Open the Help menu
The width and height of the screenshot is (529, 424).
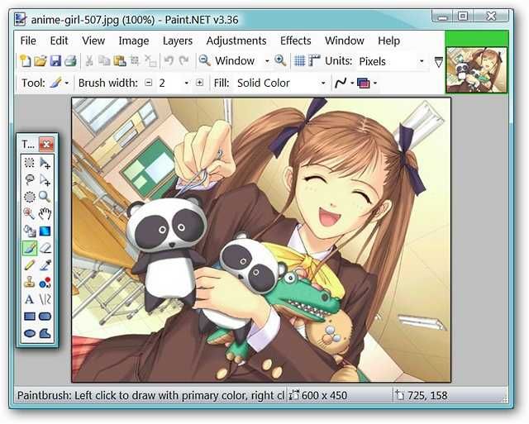pos(388,40)
